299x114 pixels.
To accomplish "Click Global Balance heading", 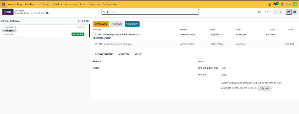I will [11, 21].
